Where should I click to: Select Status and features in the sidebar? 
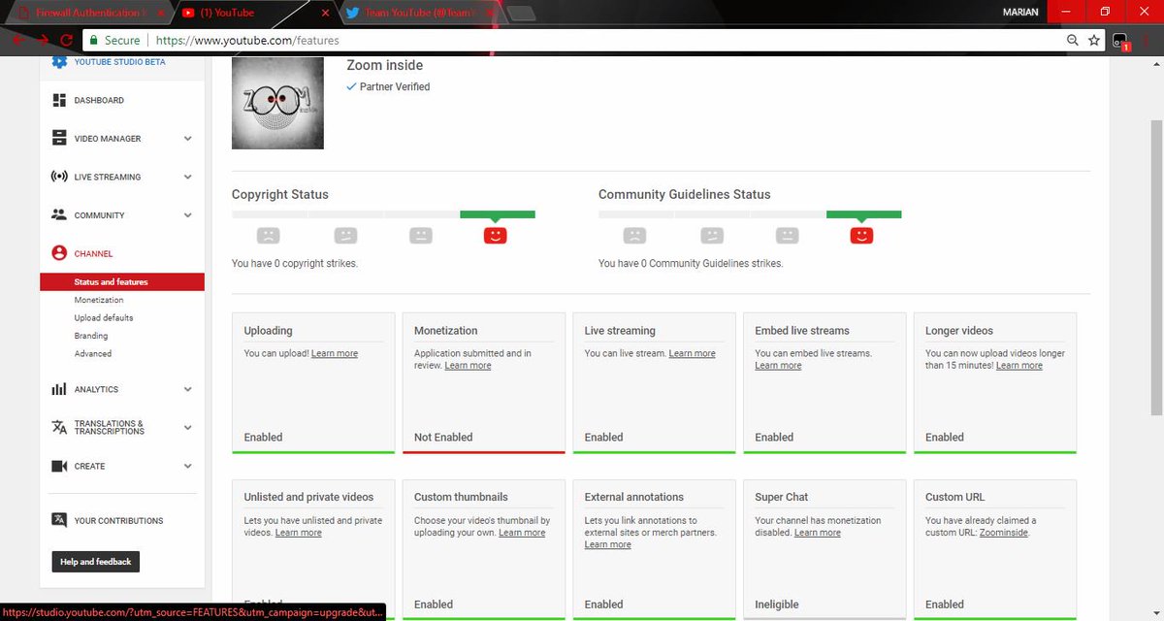tap(122, 282)
